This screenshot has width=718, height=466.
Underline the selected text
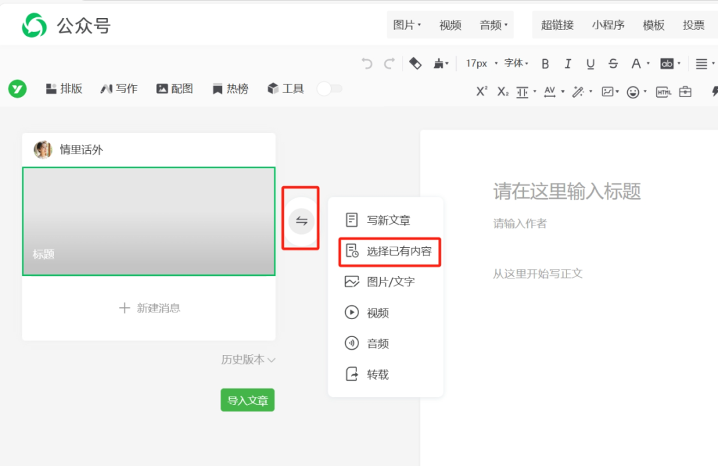click(x=590, y=64)
